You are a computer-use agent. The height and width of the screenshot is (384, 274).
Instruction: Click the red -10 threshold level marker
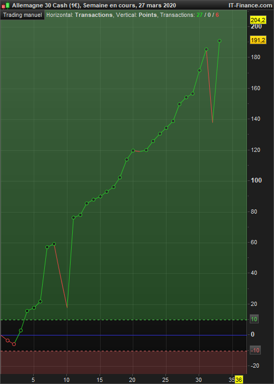tap(255, 350)
